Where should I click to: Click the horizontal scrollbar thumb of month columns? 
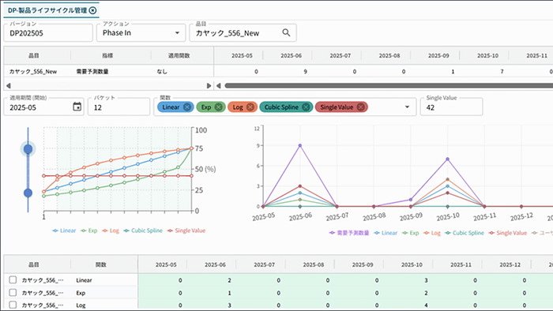(x=389, y=85)
